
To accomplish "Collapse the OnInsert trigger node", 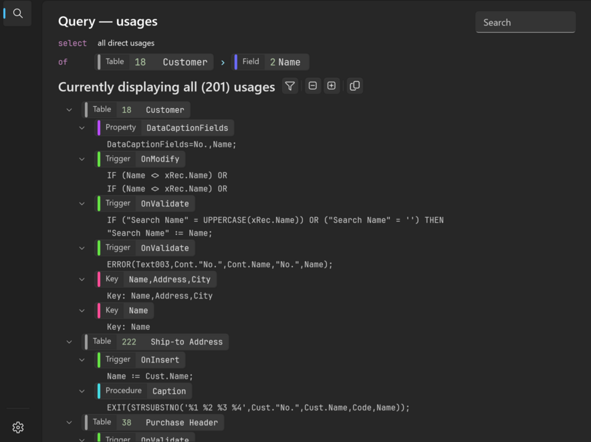I will [82, 360].
